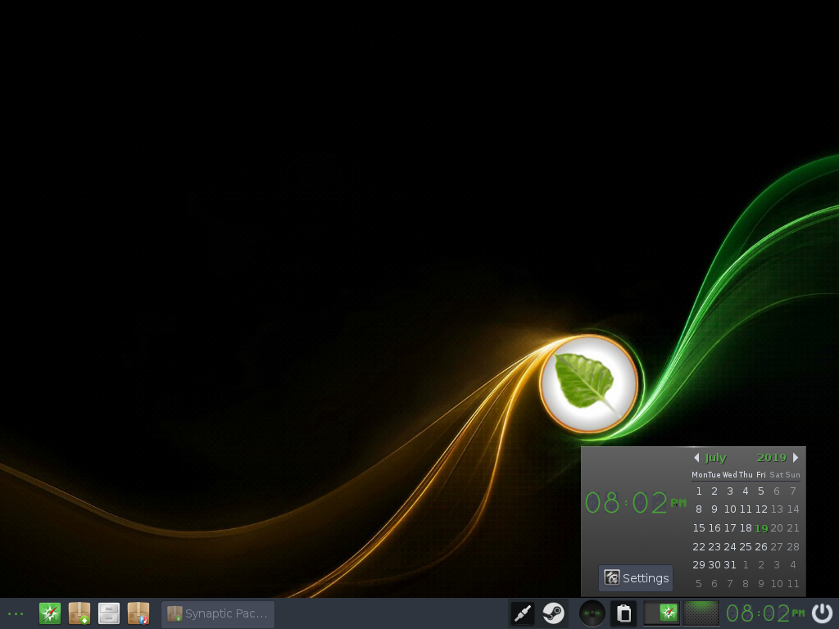Open Settings from the calendar popup

click(x=636, y=577)
